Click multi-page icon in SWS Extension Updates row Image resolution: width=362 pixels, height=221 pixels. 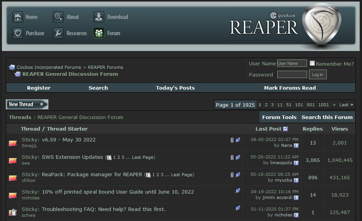109,158
